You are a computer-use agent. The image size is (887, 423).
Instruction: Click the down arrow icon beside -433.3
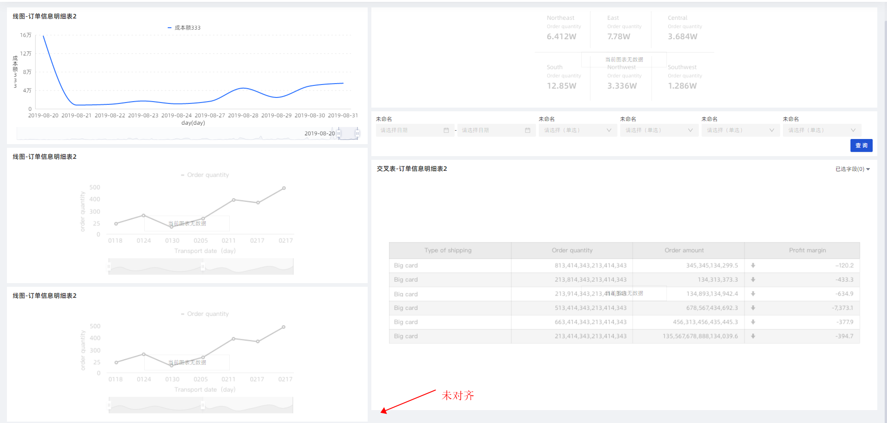pyautogui.click(x=753, y=280)
